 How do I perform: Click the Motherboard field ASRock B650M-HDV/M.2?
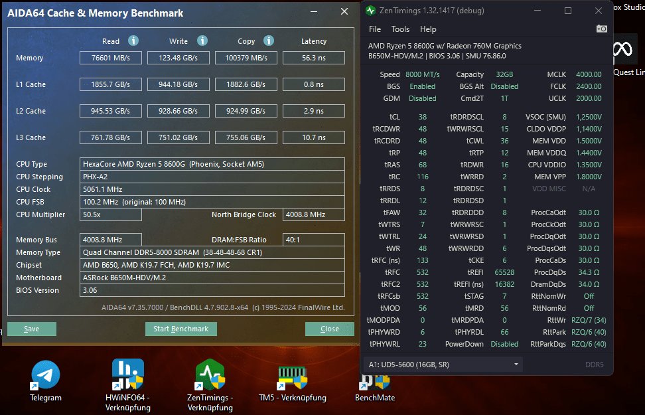[212, 278]
